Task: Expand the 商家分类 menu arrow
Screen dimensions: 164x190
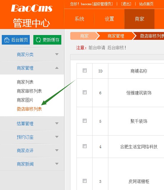Action: [57, 54]
